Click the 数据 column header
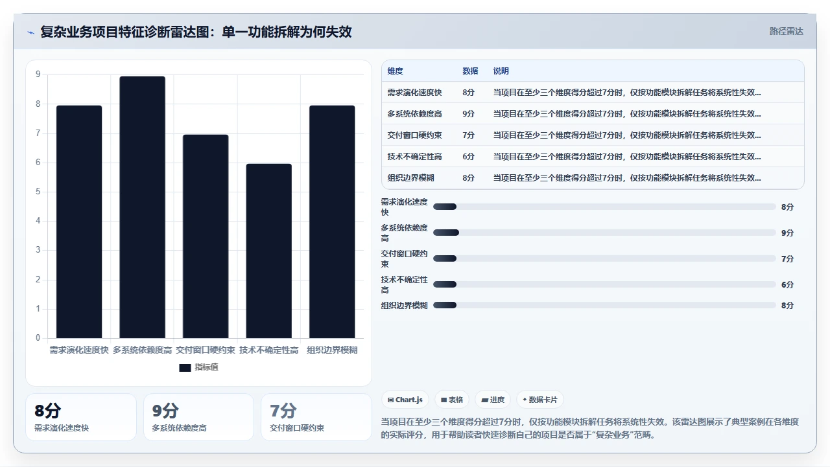This screenshot has height=467, width=830. [x=470, y=71]
